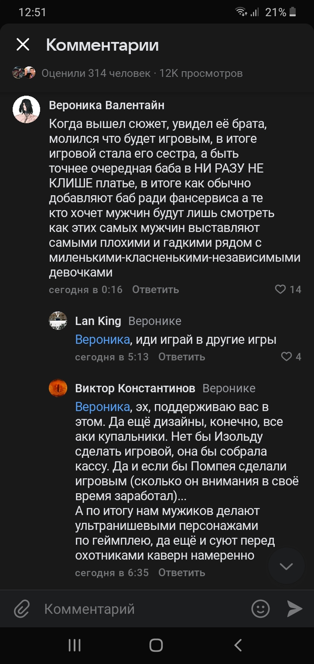View the 314 people who liked
Screen dimensions: 314x664
pos(96,73)
